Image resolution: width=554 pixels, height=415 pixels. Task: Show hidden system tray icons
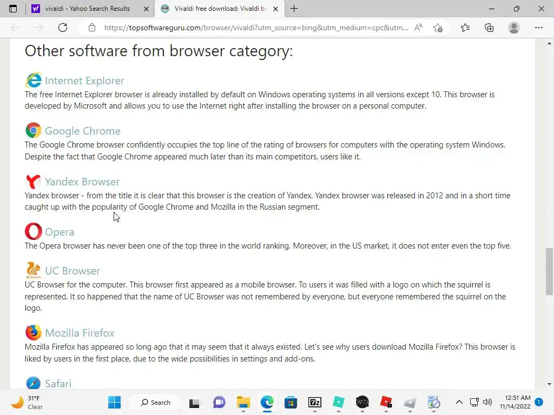(x=459, y=402)
